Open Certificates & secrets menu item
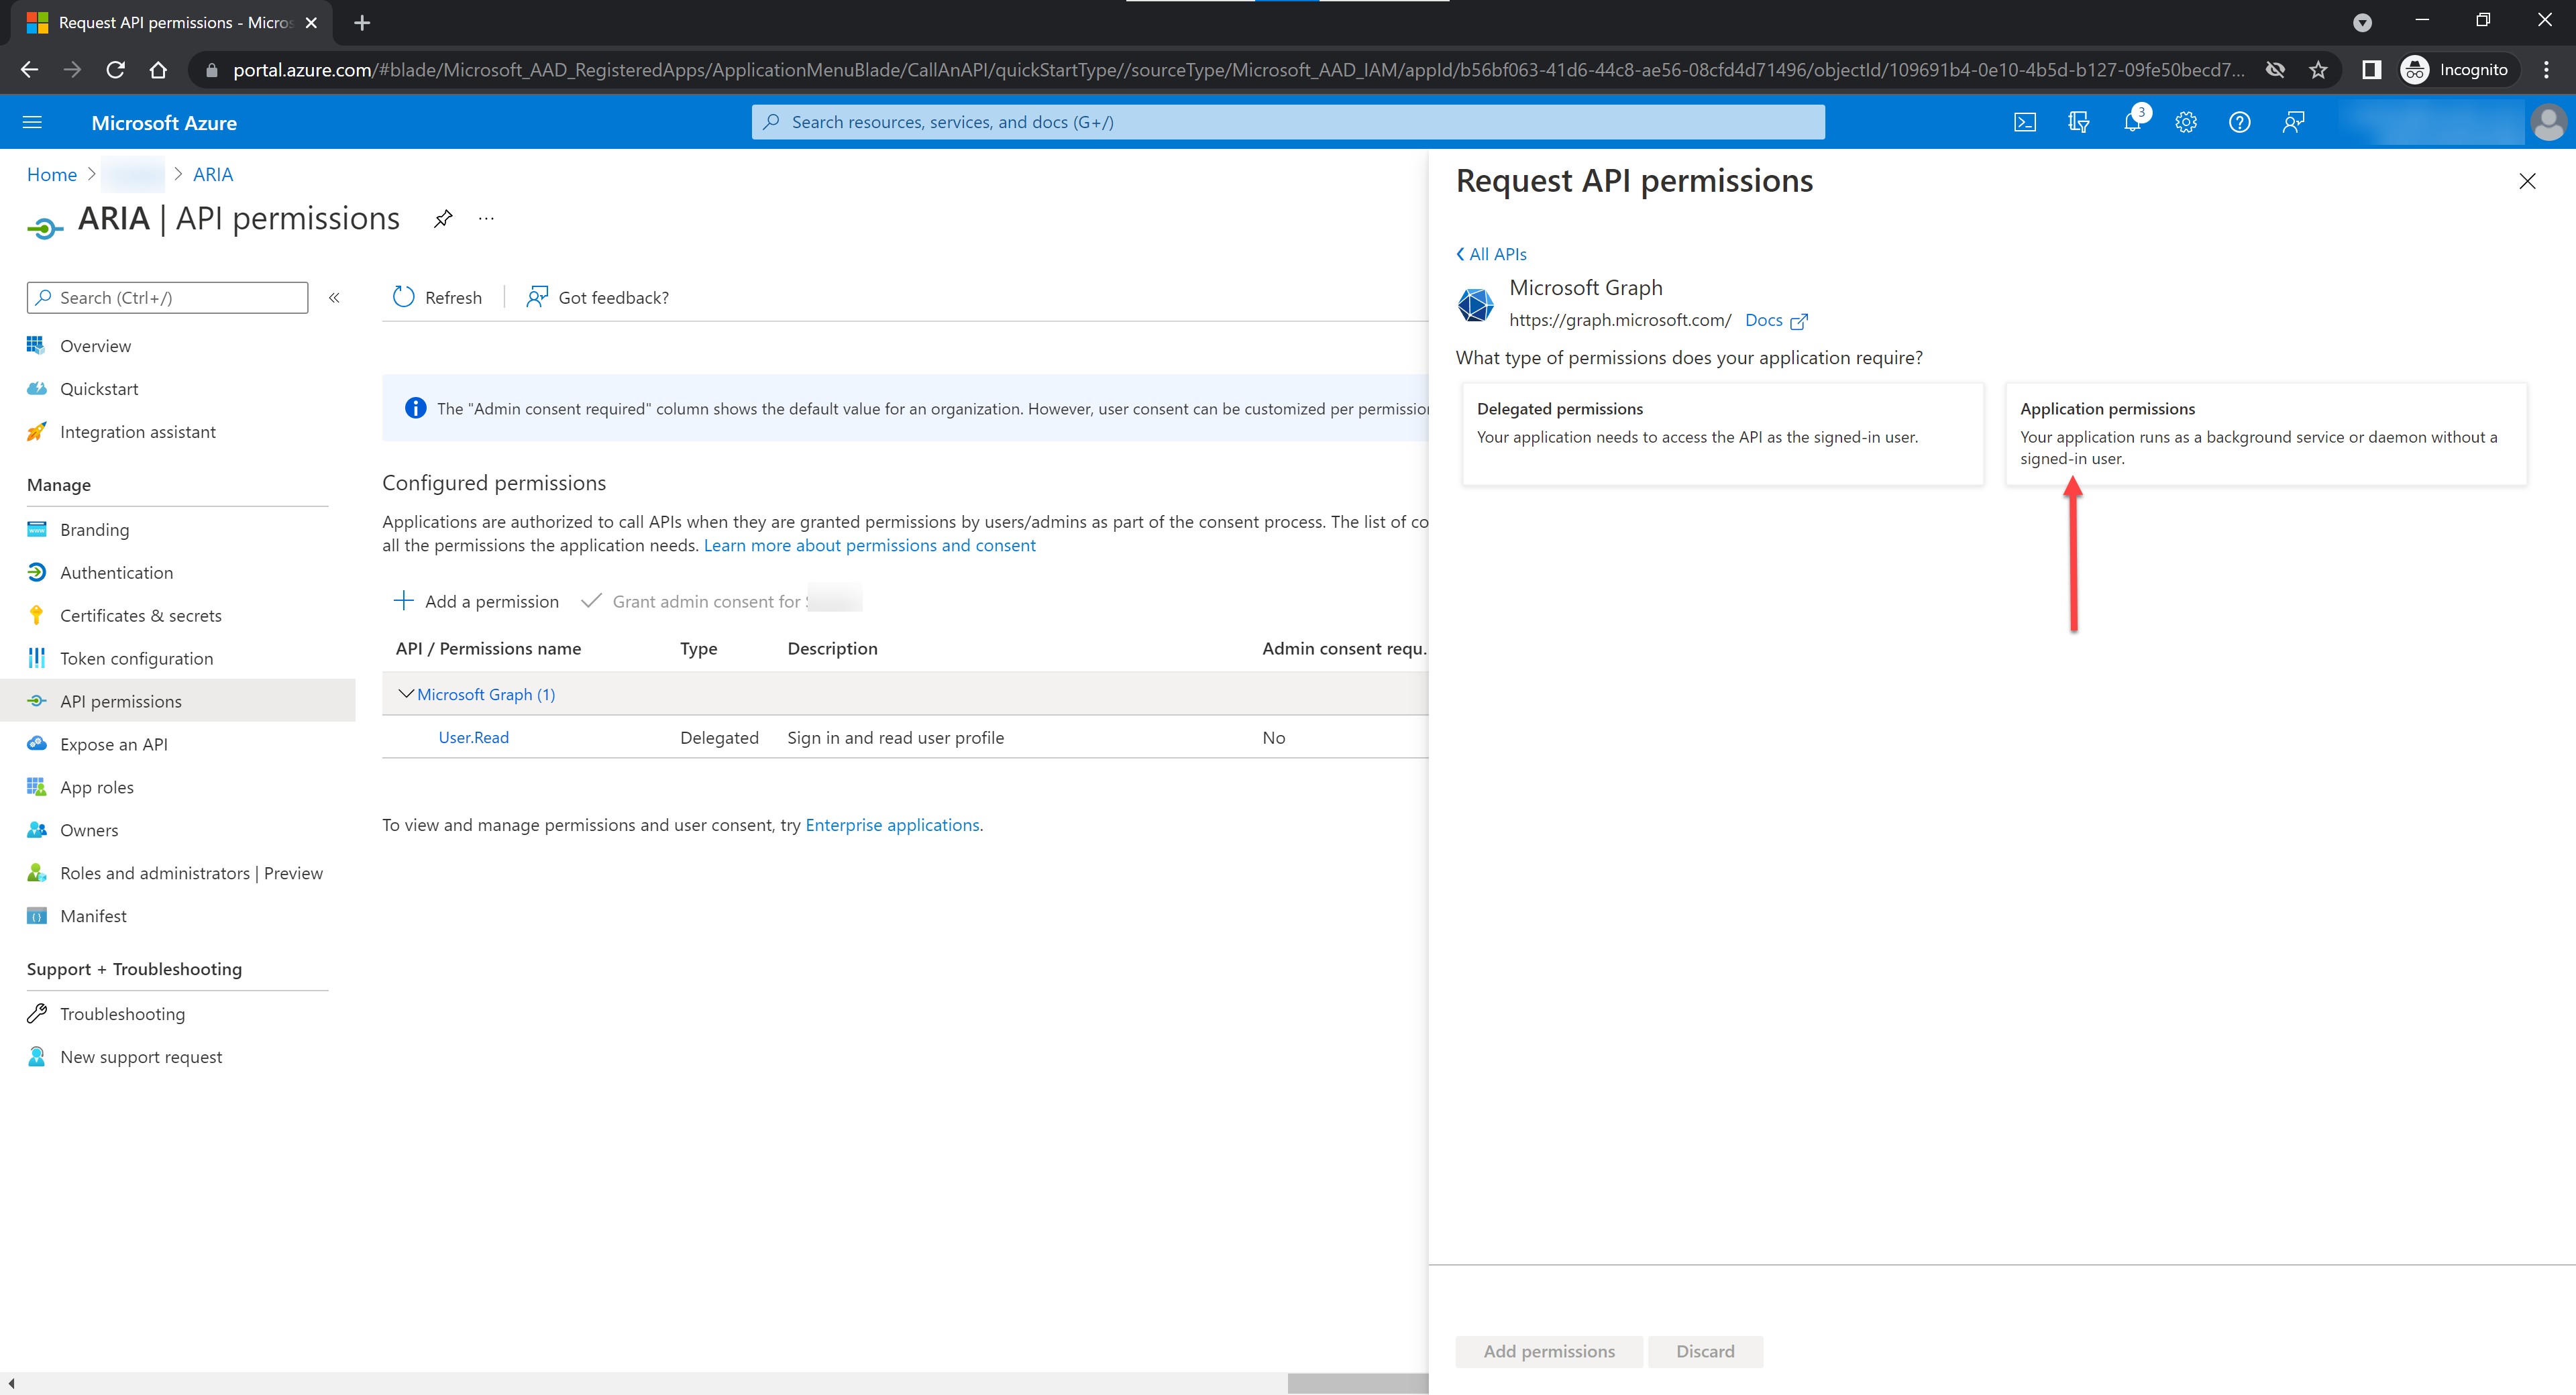The image size is (2576, 1395). (x=140, y=615)
